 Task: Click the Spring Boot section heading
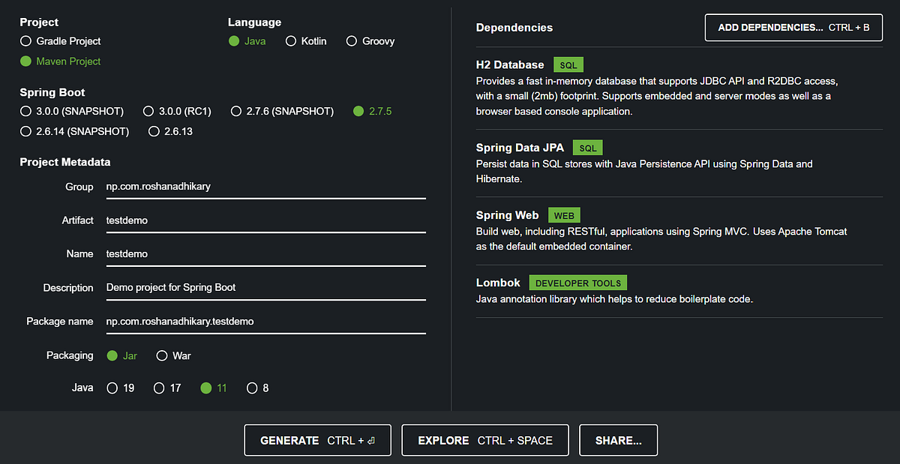tap(52, 93)
